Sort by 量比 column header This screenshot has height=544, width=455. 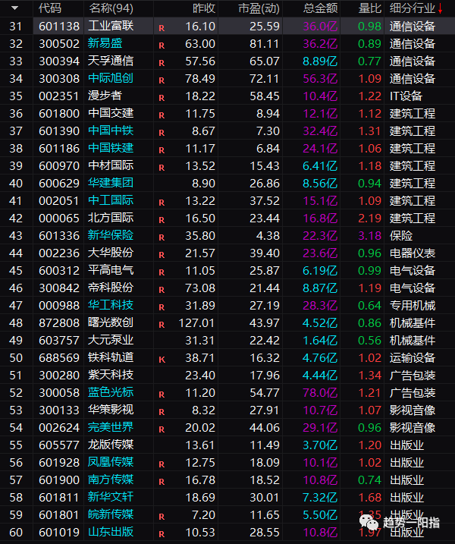coord(370,8)
